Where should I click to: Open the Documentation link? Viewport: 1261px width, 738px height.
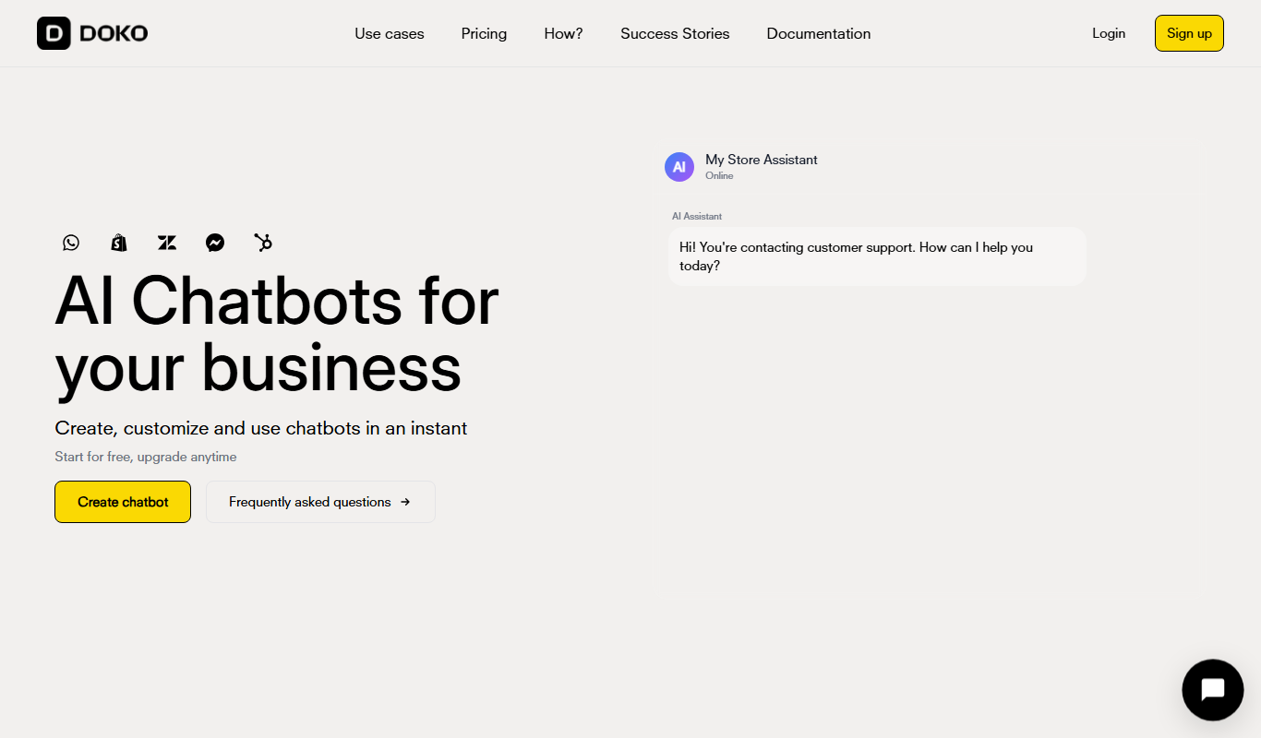coord(819,33)
